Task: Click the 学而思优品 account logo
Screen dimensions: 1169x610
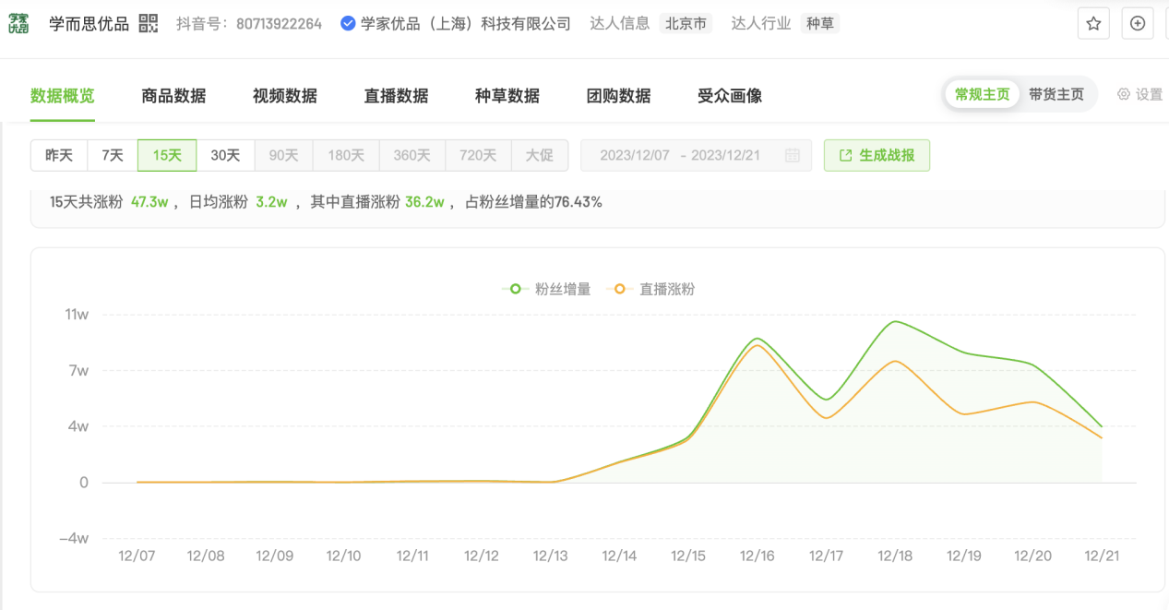Action: (x=18, y=24)
